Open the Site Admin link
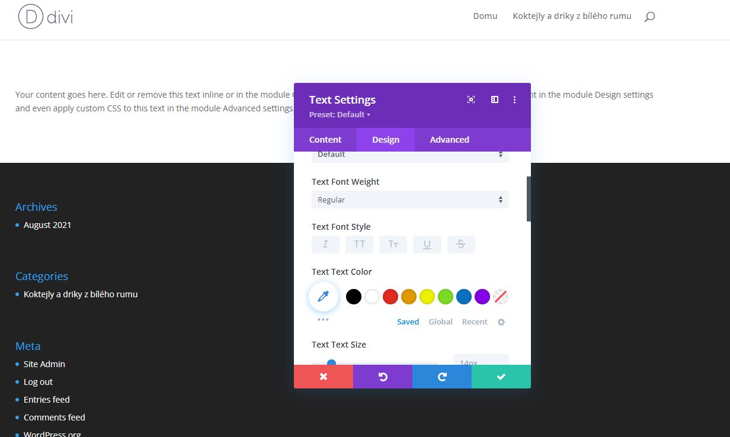730x437 pixels. click(44, 364)
